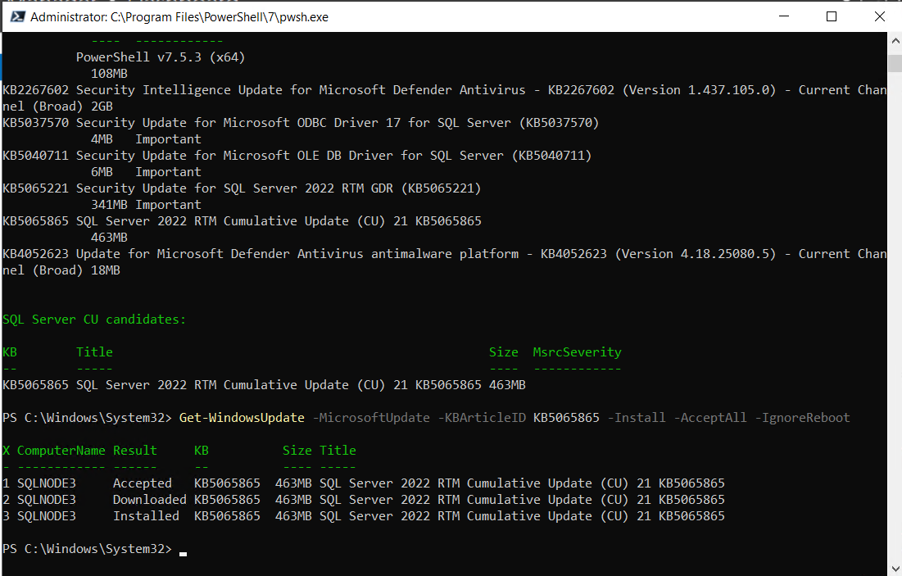Click the scrollbar up arrow
The image size is (902, 576).
[895, 41]
